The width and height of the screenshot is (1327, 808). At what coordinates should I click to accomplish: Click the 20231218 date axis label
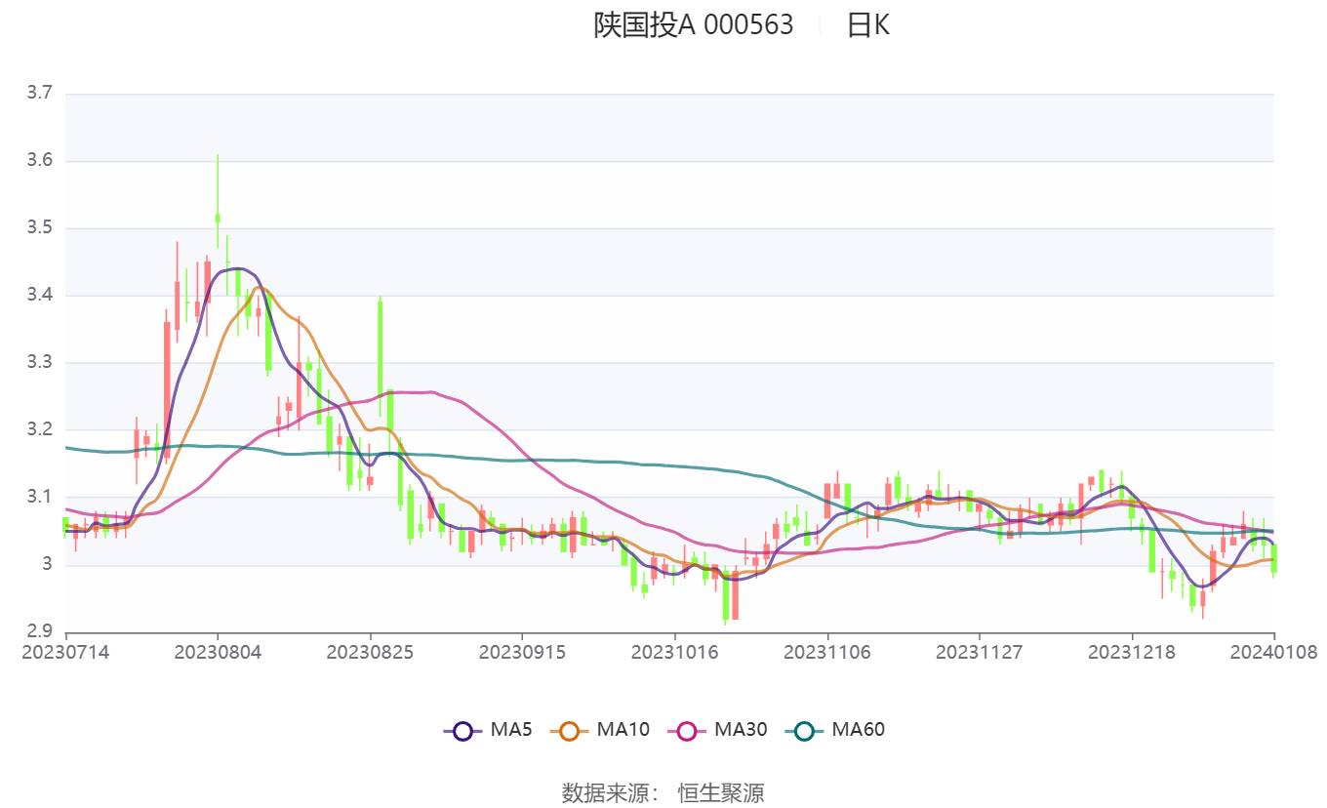[x=1132, y=651]
